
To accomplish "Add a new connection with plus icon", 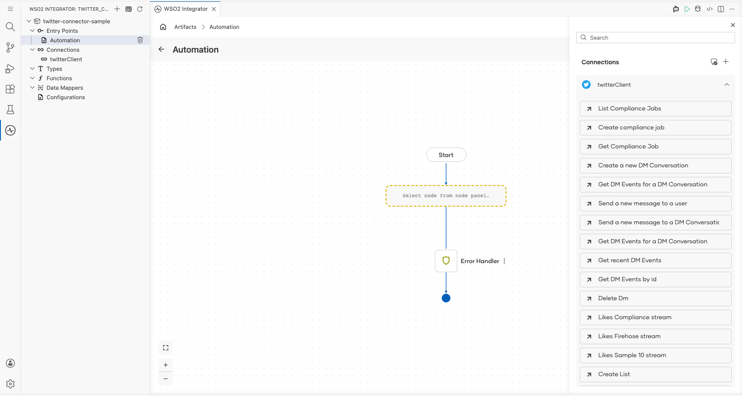I will click(726, 62).
